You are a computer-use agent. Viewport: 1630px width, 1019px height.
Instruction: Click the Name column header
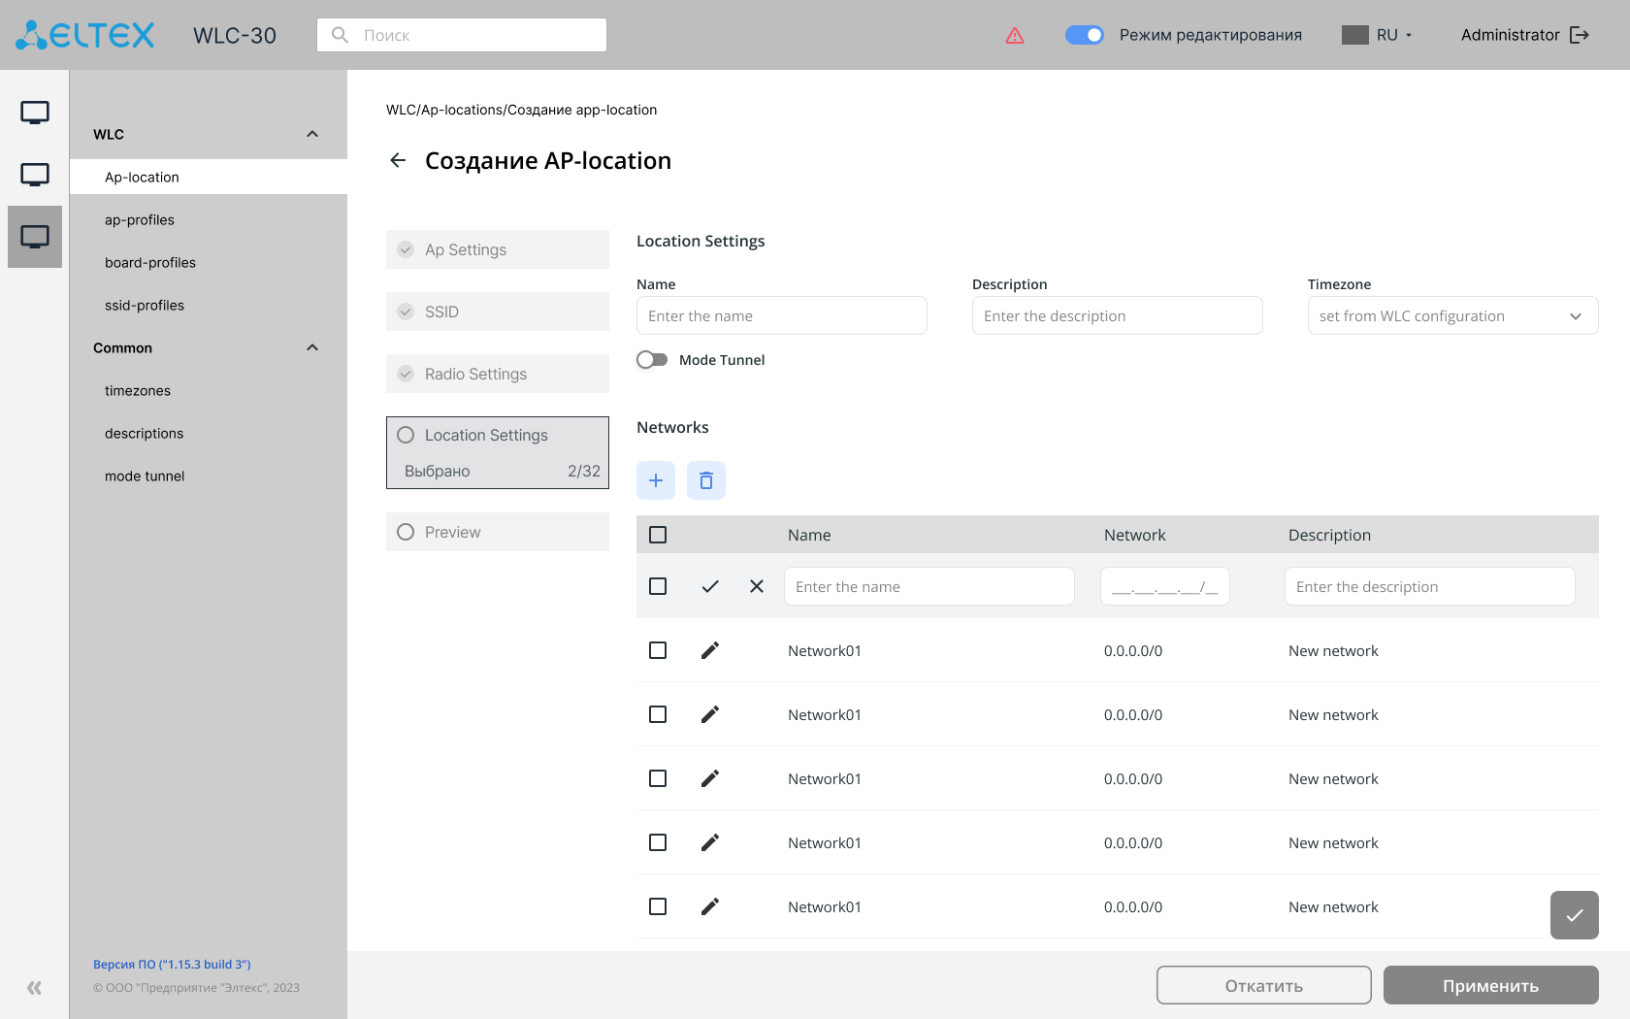tap(809, 535)
